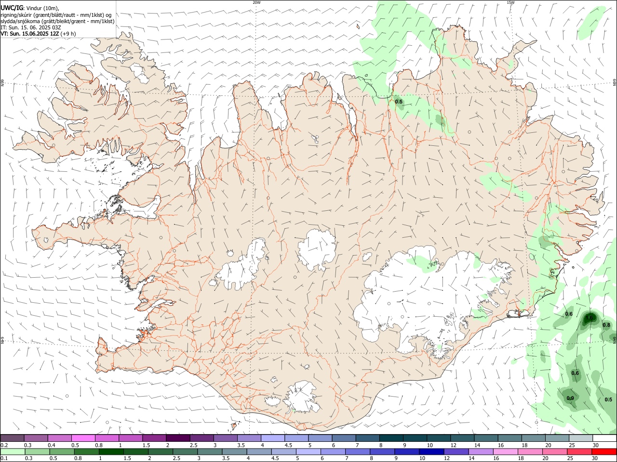Click the 'IT: Sun. 15. 06. 2025 03Z' line

(x=30, y=27)
